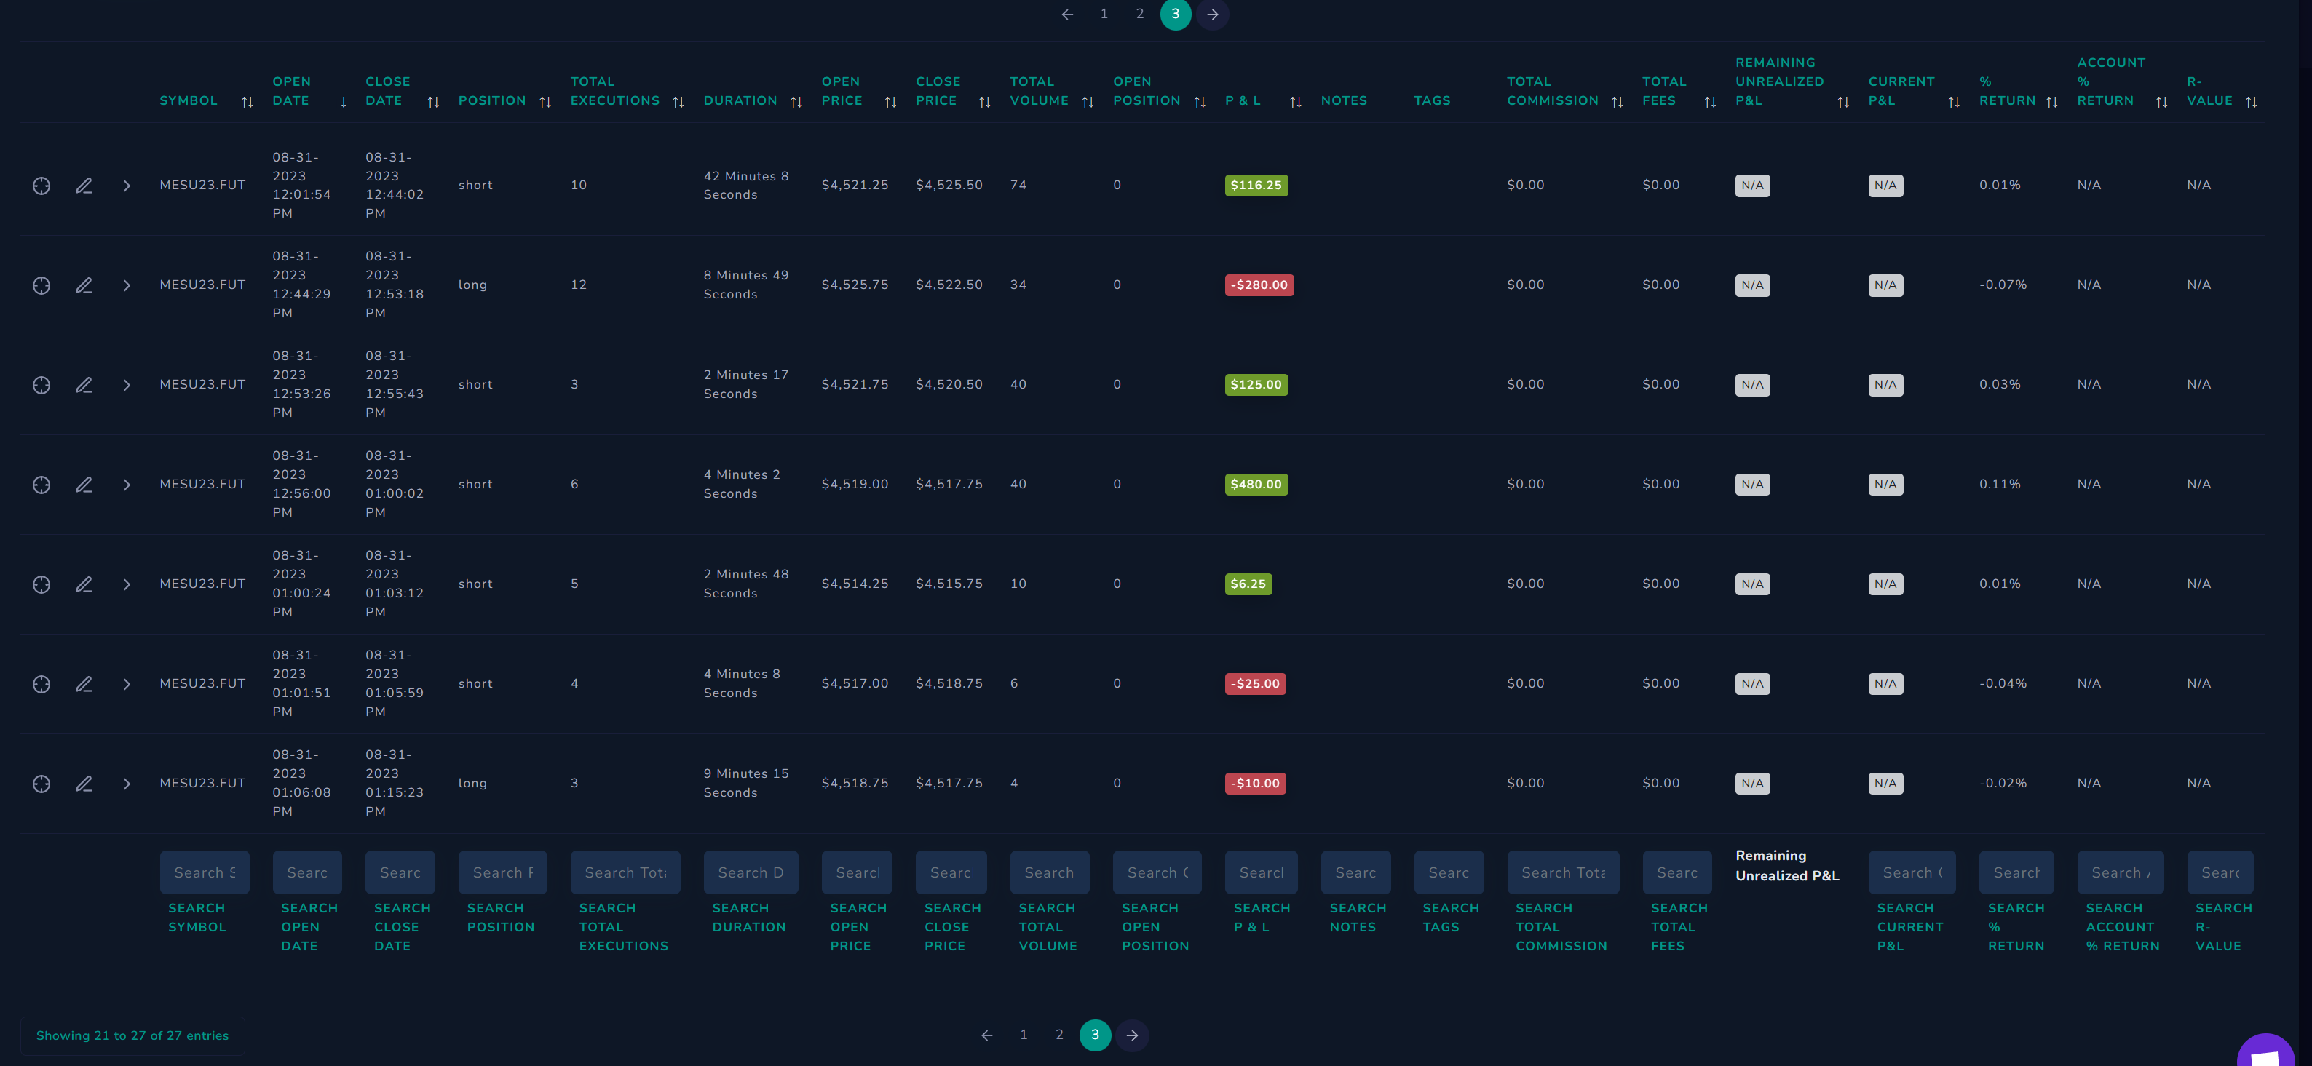Sort table by Total Volume column
The height and width of the screenshot is (1066, 2312).
click(1088, 103)
